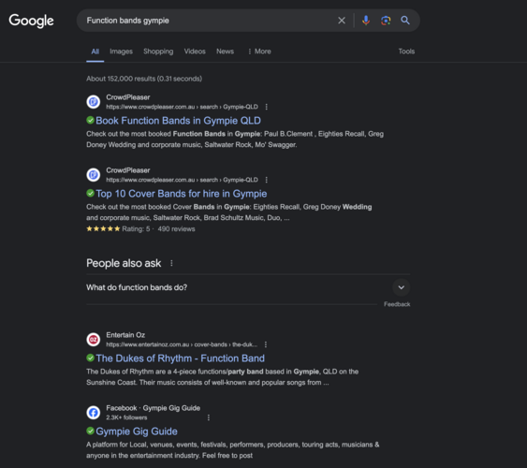Clear the search query with the X icon
The image size is (527, 468).
coord(342,21)
